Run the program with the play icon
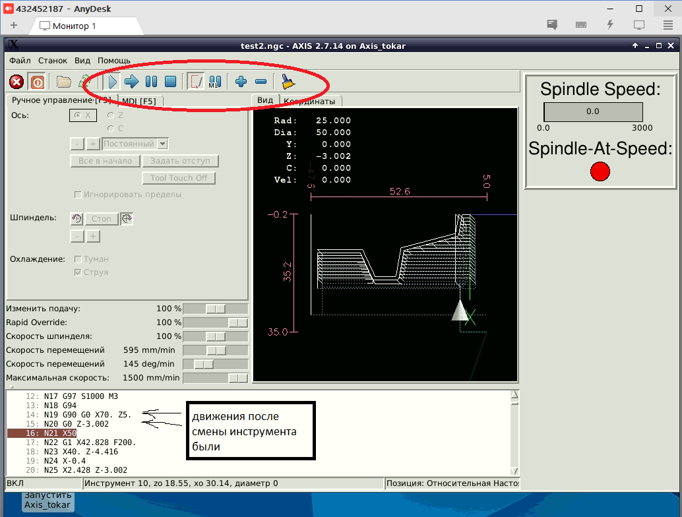The width and height of the screenshot is (682, 517). point(113,82)
